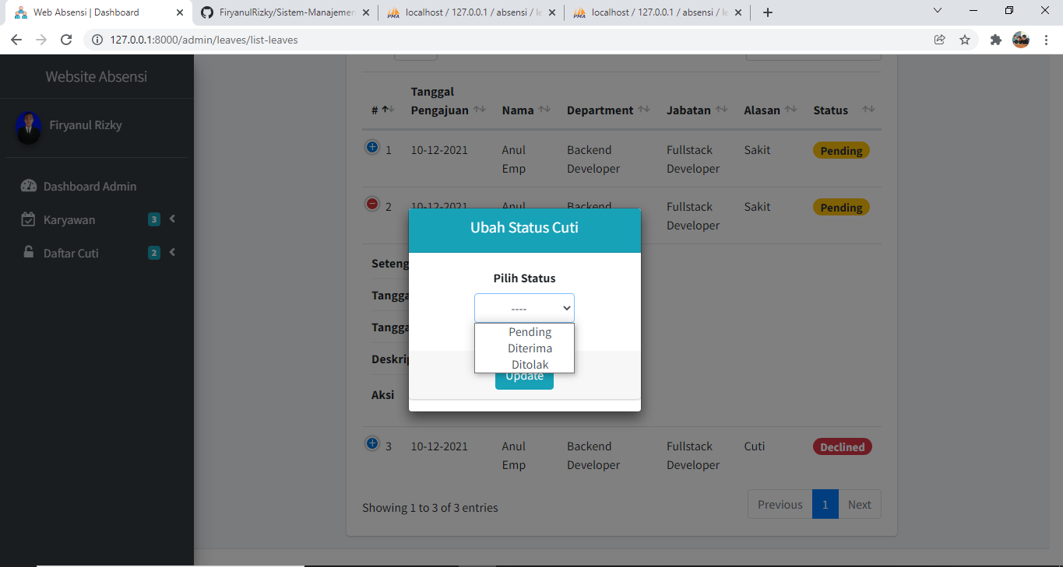Reload the page with browser refresh icon

pos(66,40)
